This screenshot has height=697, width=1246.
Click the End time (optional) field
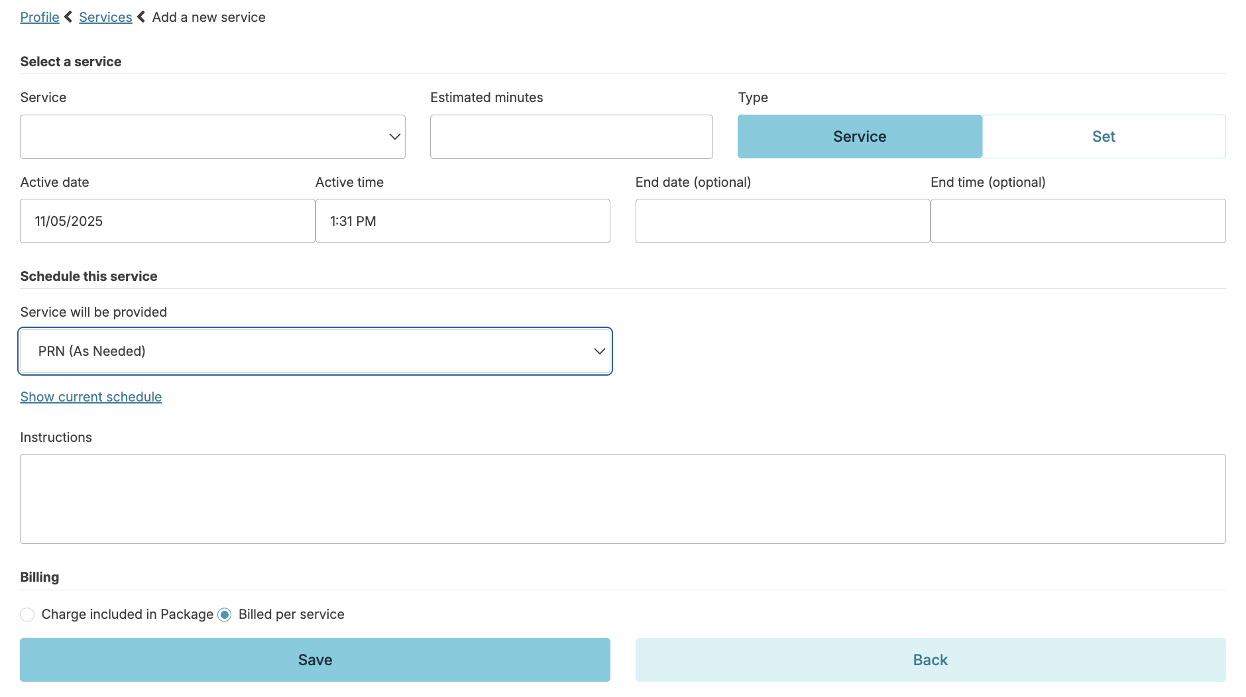1078,221
